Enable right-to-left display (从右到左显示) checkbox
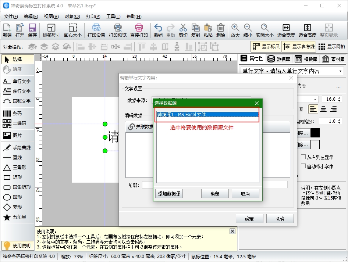 (x=303, y=157)
